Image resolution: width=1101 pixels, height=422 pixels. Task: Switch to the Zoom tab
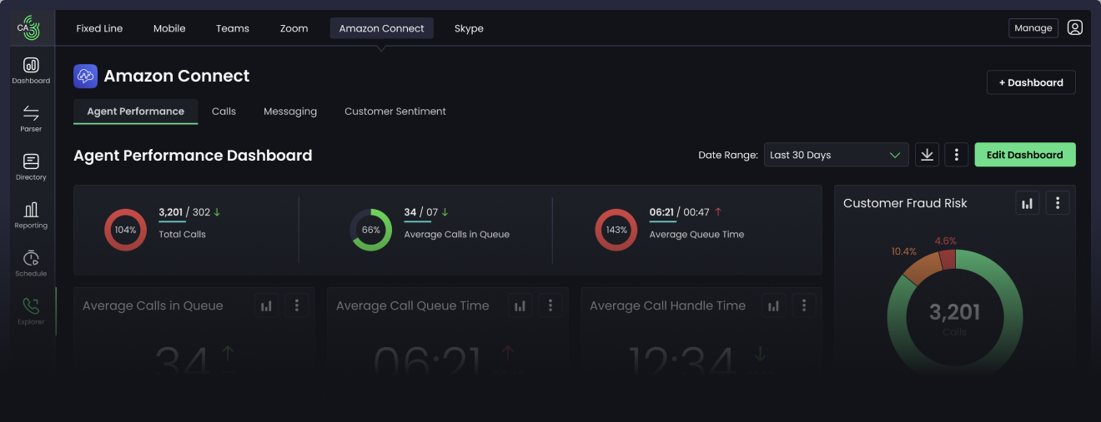pos(294,28)
